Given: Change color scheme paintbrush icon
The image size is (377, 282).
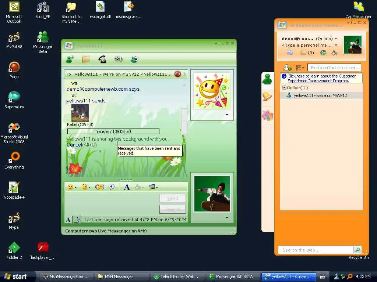Looking at the screenshot, I should tap(334, 53).
